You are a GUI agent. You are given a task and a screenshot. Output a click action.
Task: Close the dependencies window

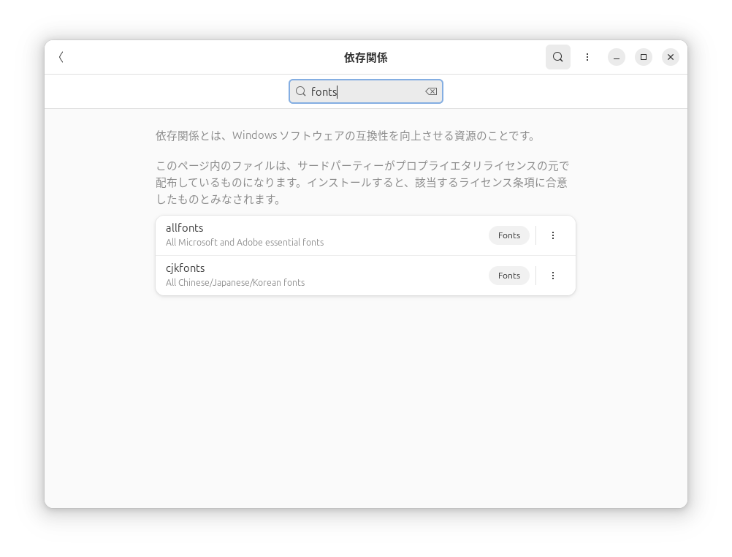point(671,57)
